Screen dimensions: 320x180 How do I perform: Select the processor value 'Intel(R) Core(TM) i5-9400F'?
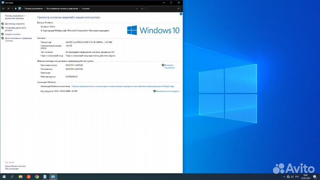click(x=89, y=42)
